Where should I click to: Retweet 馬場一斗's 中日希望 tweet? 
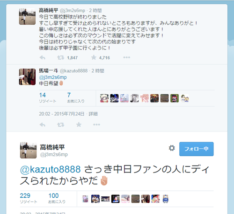click(x=60, y=124)
